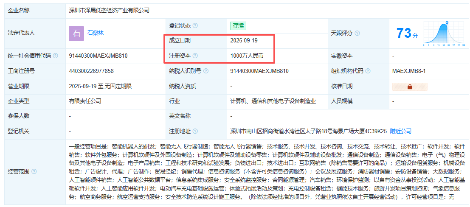Click the help icon next to 天眼评分
The height and width of the screenshot is (207, 470).
357,33
